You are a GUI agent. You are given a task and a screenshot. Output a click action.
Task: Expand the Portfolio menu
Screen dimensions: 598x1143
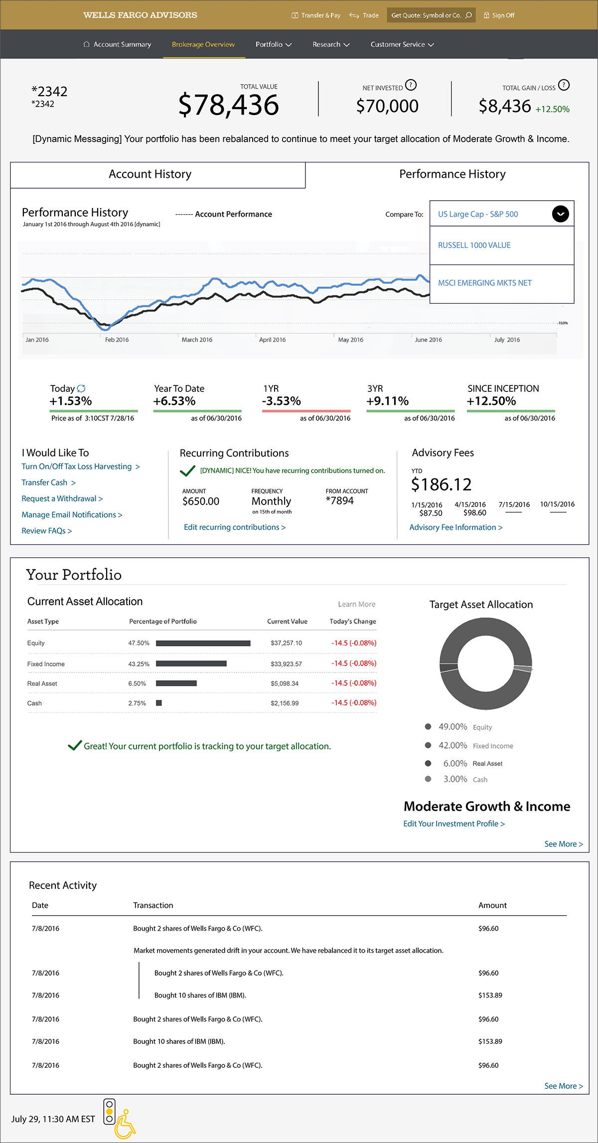(274, 44)
